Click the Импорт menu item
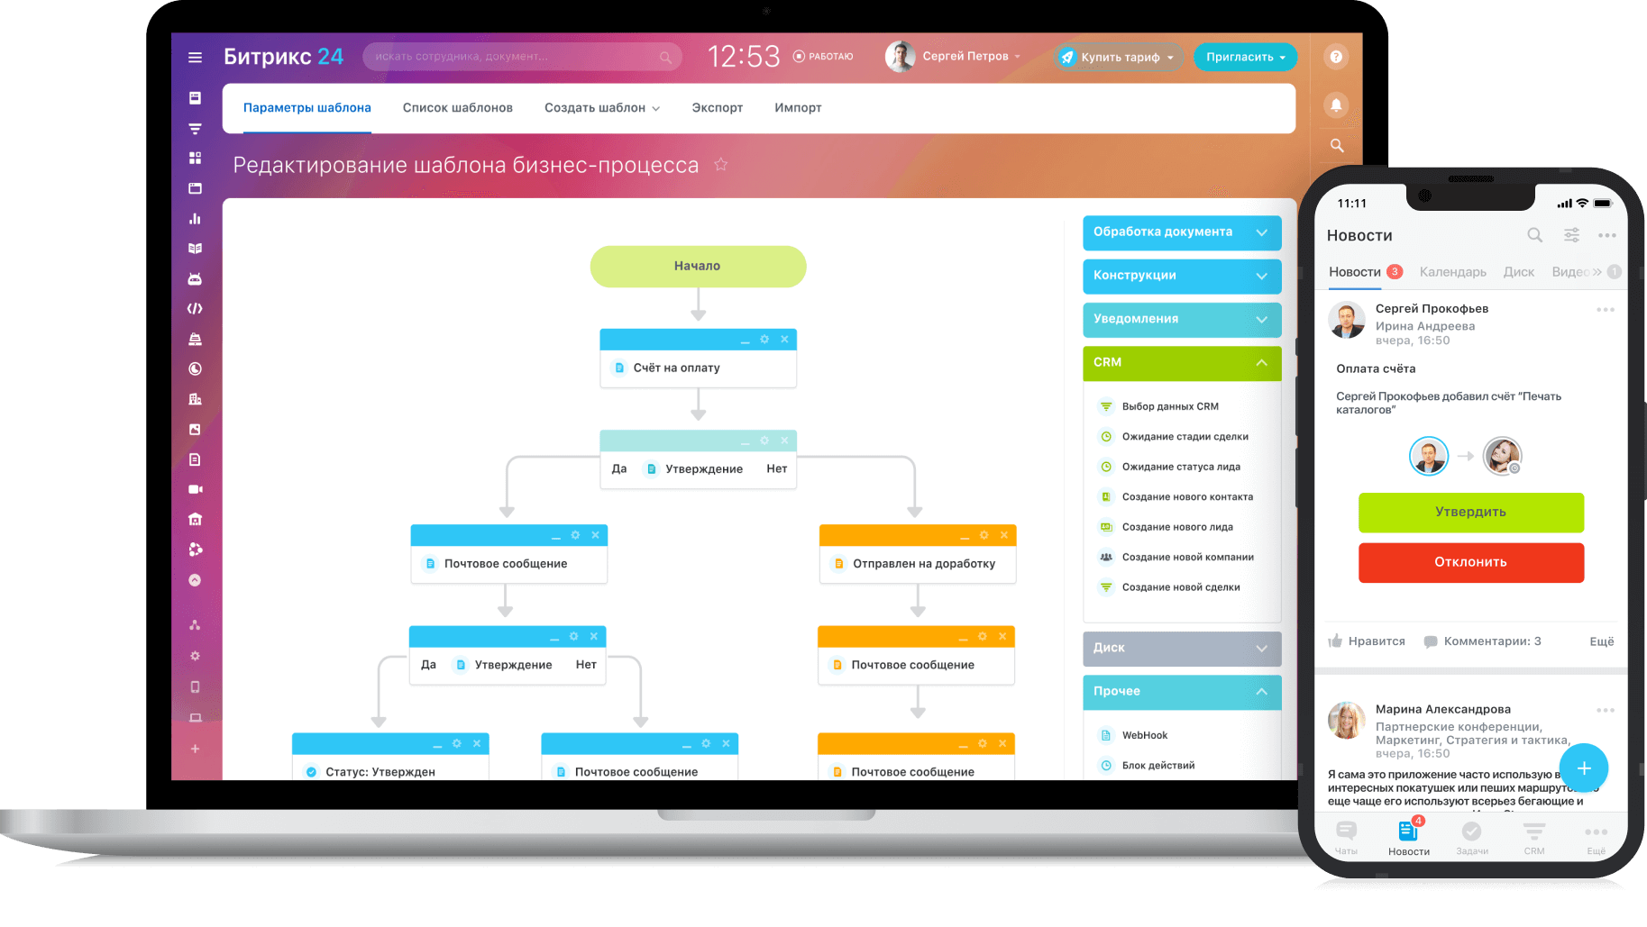Viewport: 1647px width, 927px height. point(798,108)
